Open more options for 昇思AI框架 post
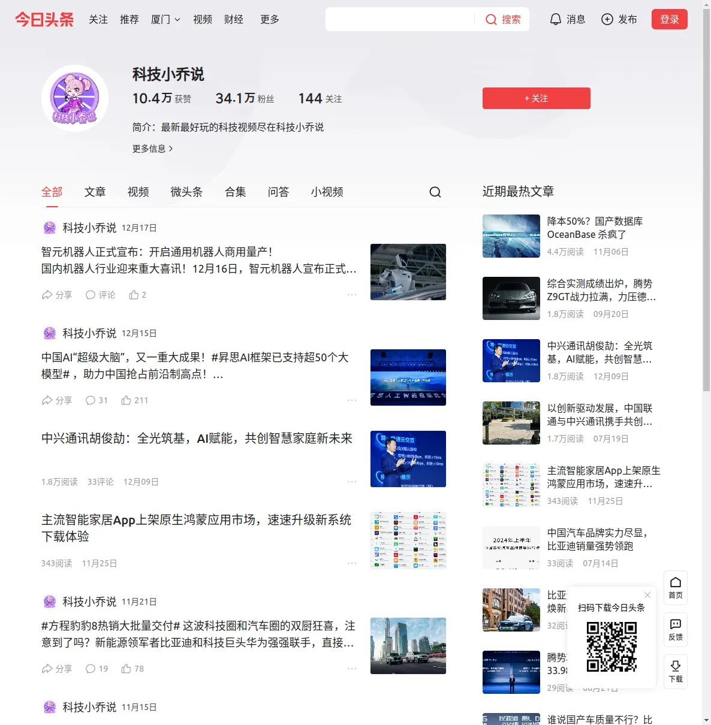The image size is (711, 725). tap(352, 400)
